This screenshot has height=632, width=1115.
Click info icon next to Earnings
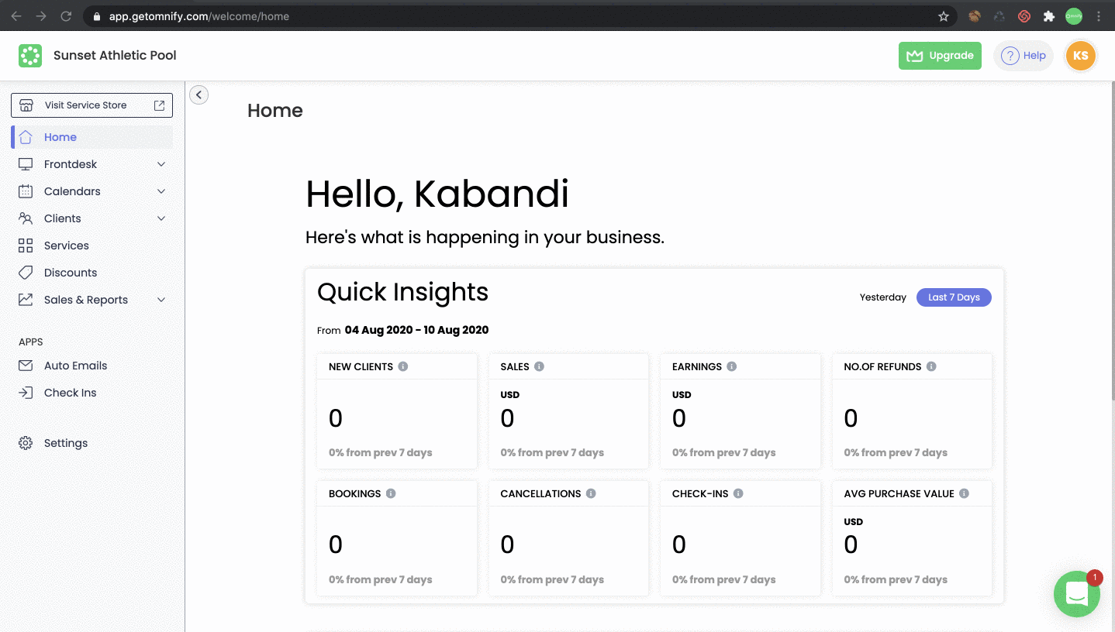(732, 366)
